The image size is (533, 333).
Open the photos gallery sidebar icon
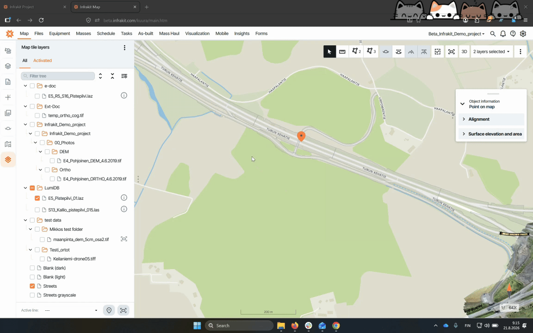8,113
